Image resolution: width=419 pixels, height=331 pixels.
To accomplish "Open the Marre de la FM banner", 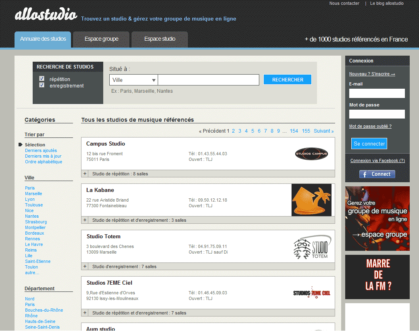I will coord(377,277).
